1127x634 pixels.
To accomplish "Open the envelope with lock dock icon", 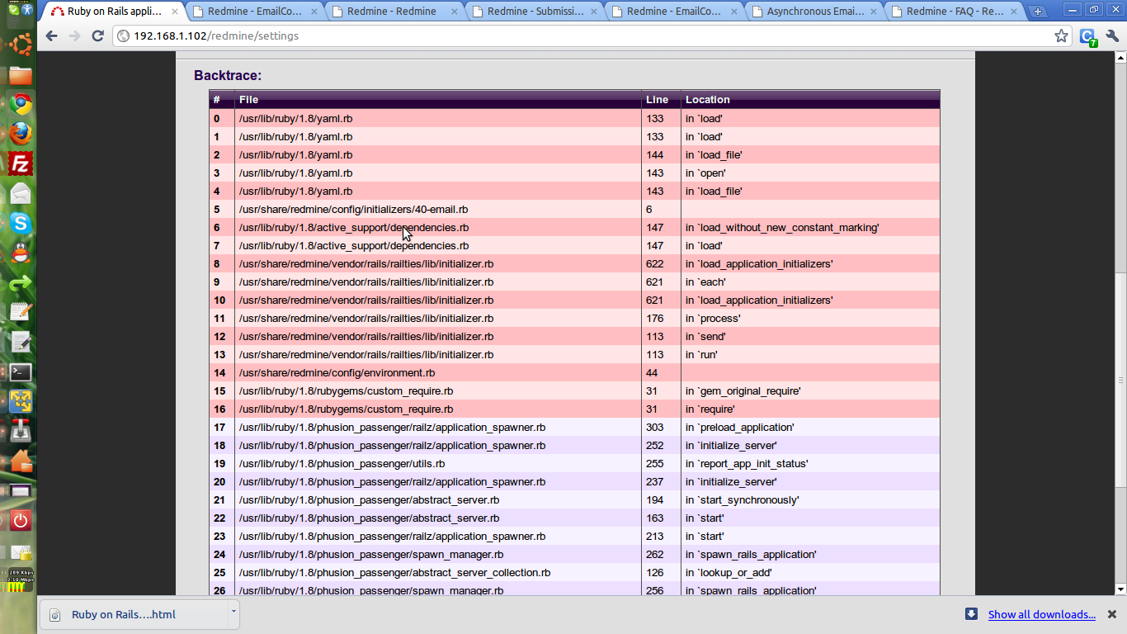I will [x=21, y=552].
